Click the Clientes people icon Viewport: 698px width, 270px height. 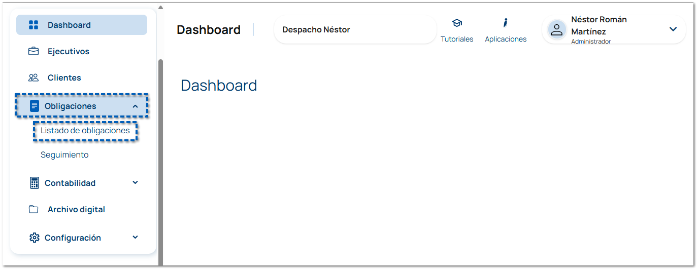(x=34, y=78)
